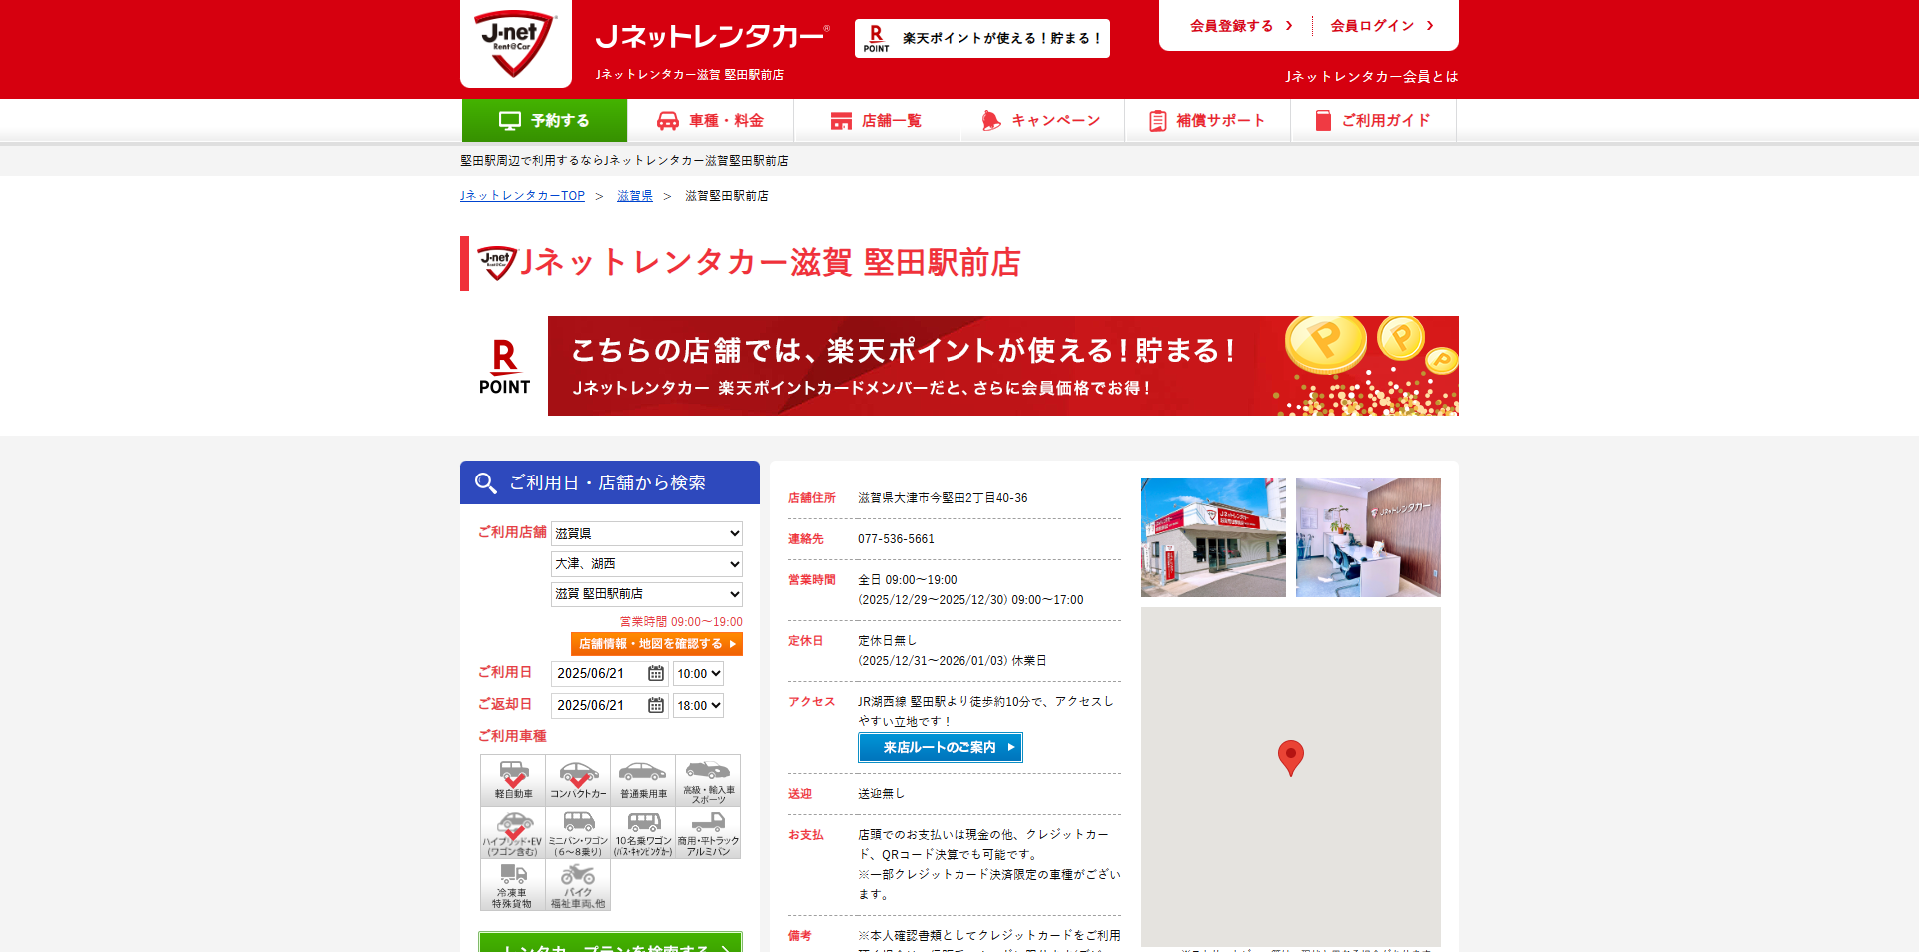
Task: Go to JネットレンタカーTOP breadcrumb
Action: point(522,196)
